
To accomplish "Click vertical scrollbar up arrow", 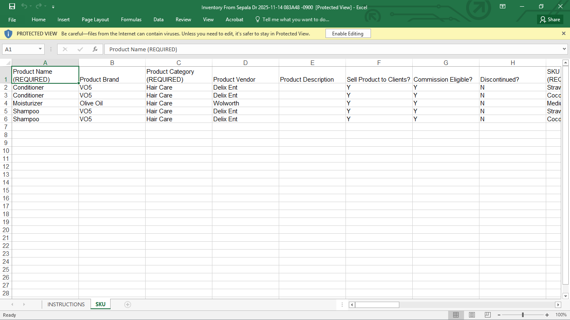I will (x=566, y=63).
